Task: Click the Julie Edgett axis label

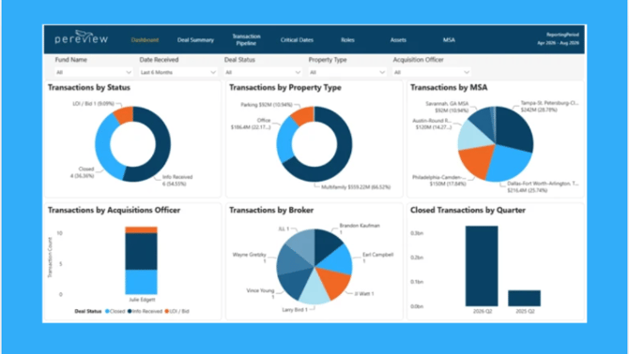Action: coord(142,300)
